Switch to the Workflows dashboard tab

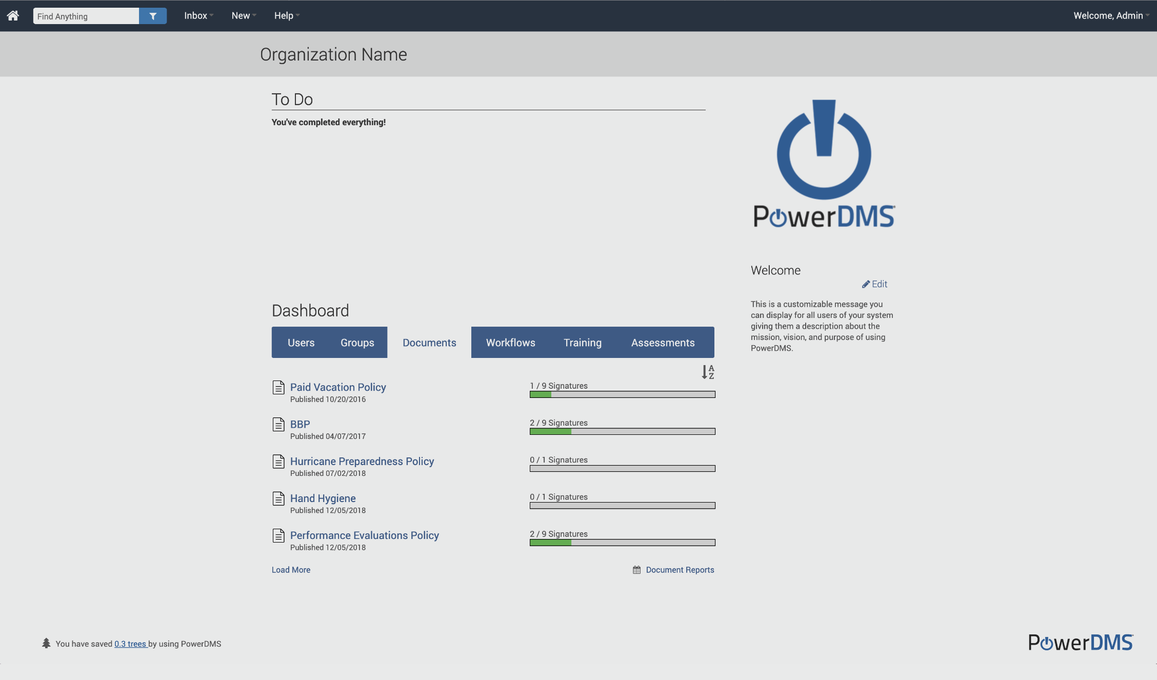[x=510, y=343]
